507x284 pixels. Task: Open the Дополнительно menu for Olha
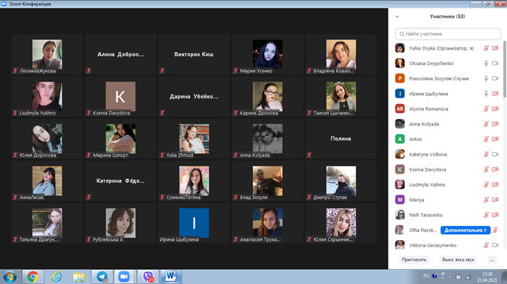[x=467, y=230]
